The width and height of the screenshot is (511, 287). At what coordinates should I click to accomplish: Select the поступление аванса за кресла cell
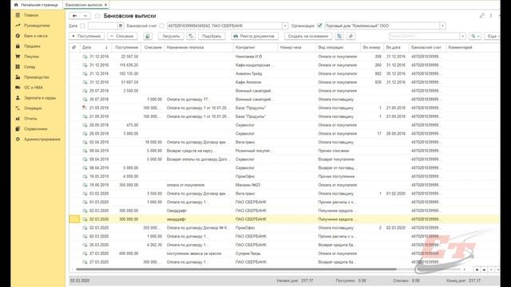coord(199,254)
